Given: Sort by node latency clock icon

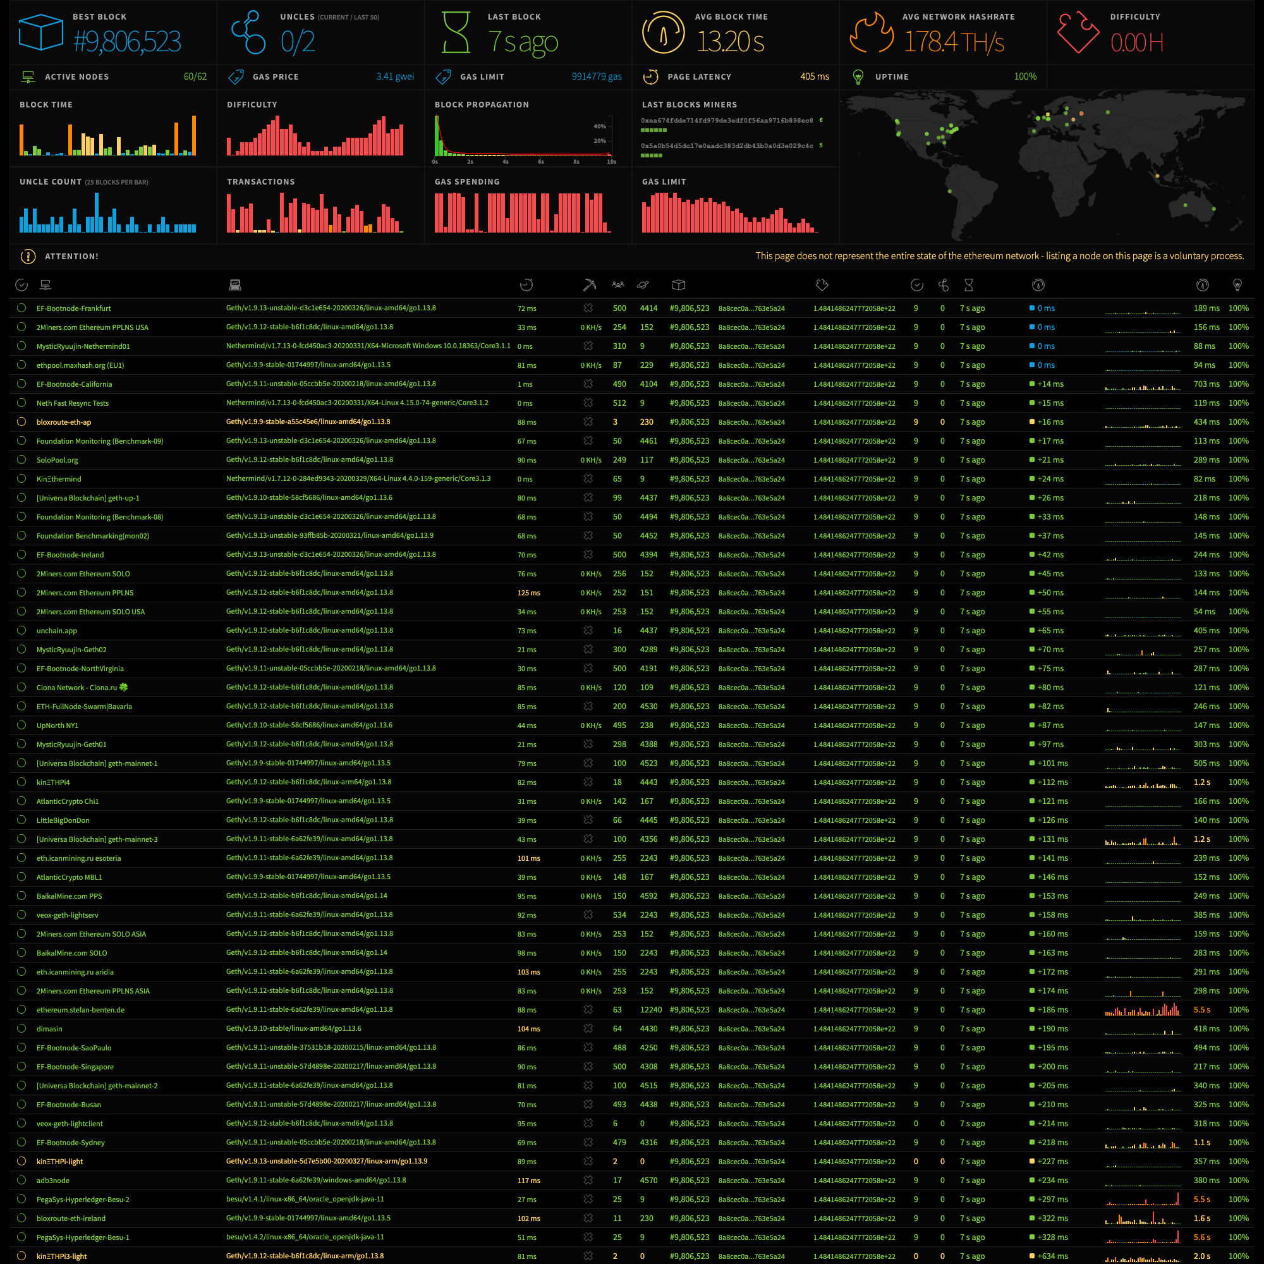Looking at the screenshot, I should tap(526, 284).
